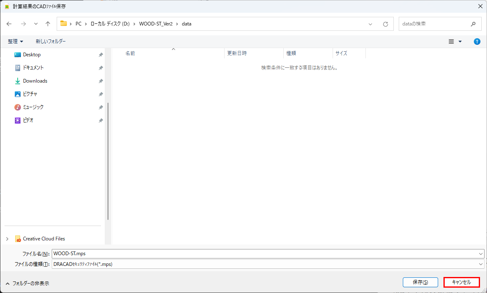Refresh the data folder view

pos(385,24)
